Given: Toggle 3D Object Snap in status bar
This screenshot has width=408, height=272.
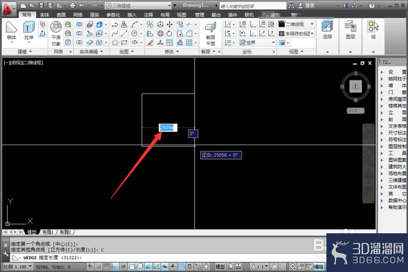Looking at the screenshot, I should pyautogui.click(x=140, y=267).
